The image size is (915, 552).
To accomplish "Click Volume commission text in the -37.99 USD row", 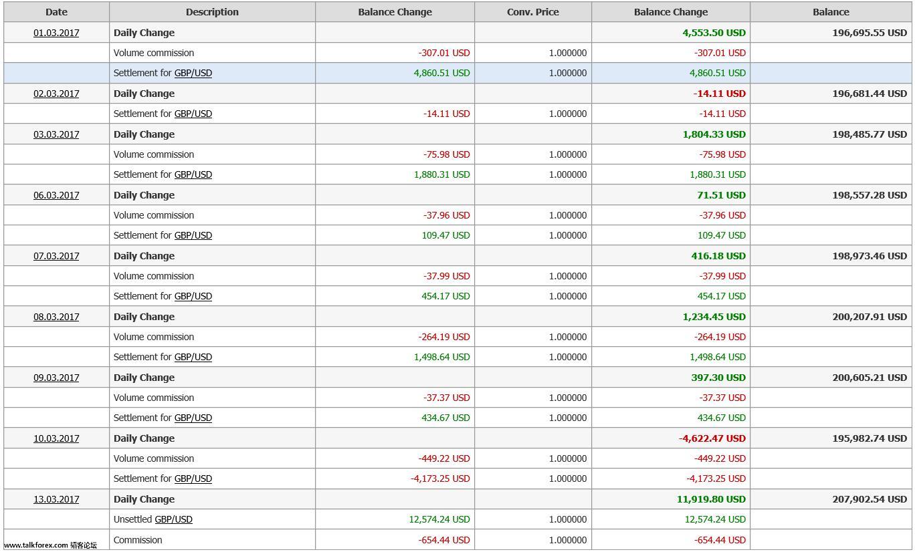I will [x=154, y=276].
